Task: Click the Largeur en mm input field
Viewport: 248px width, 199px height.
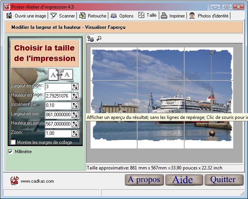Action: click(58, 115)
